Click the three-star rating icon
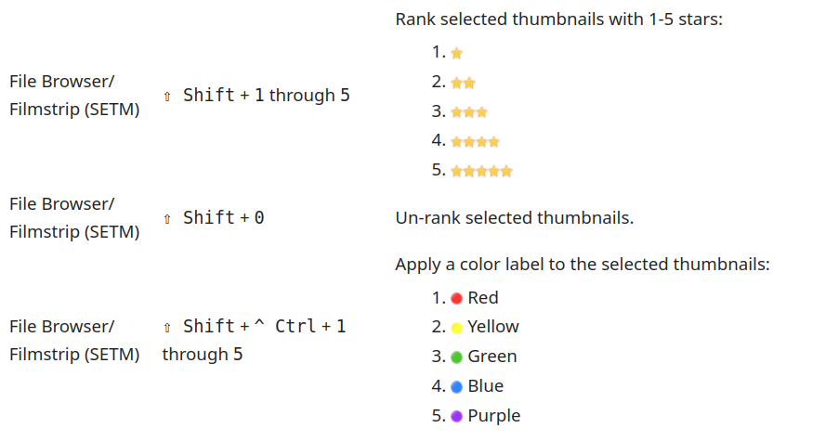The image size is (839, 441). 469,112
